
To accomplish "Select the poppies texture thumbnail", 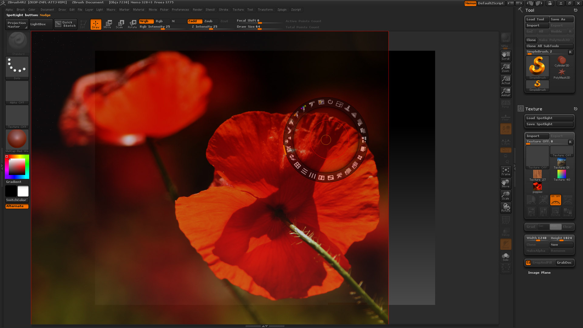I will (537, 187).
